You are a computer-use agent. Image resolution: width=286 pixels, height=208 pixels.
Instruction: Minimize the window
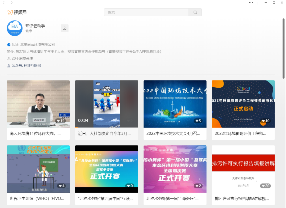(x=266, y=3)
